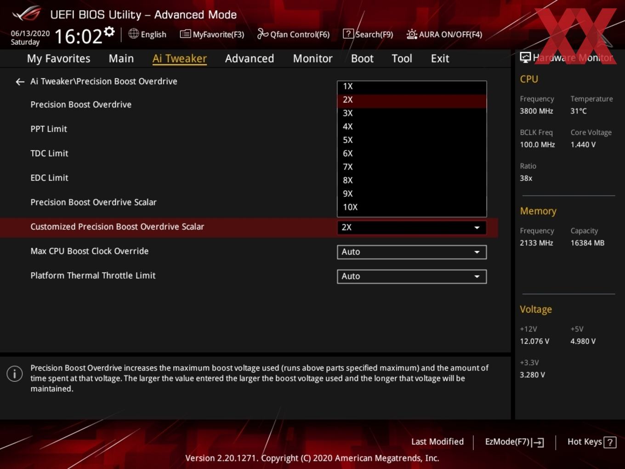This screenshot has height=469, width=625.
Task: Choose 9X in the scalar list
Action: coord(412,194)
